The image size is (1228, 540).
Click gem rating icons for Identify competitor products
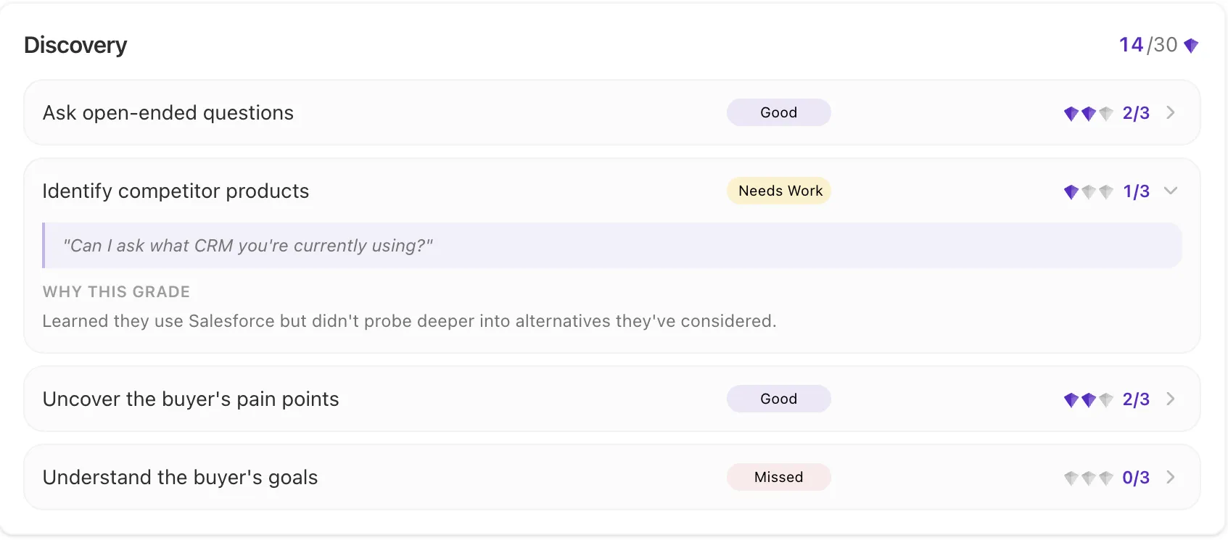pyautogui.click(x=1088, y=191)
